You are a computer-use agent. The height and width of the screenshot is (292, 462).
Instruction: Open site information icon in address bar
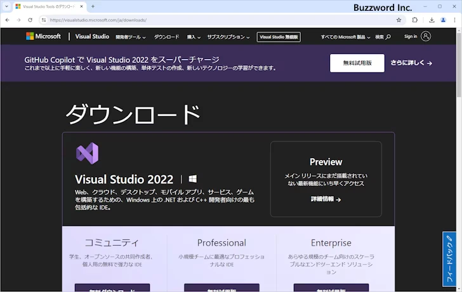44,20
